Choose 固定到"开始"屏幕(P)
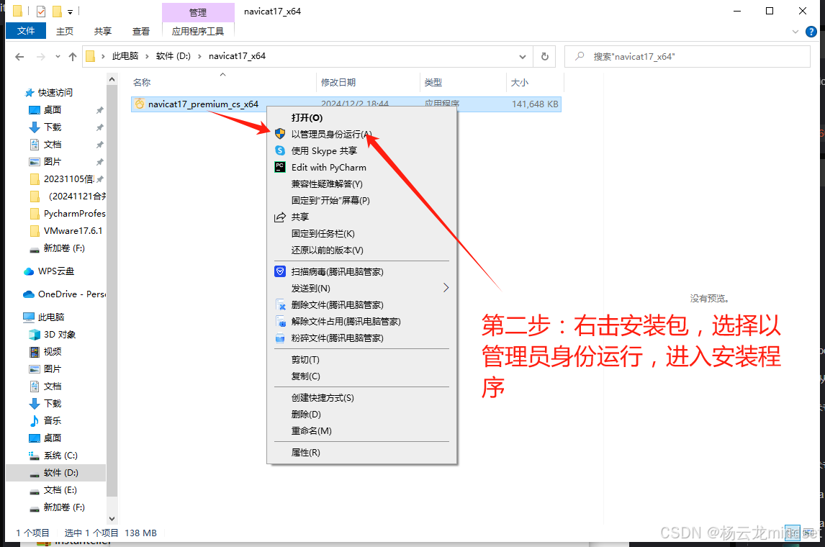This screenshot has height=547, width=825. (x=362, y=200)
